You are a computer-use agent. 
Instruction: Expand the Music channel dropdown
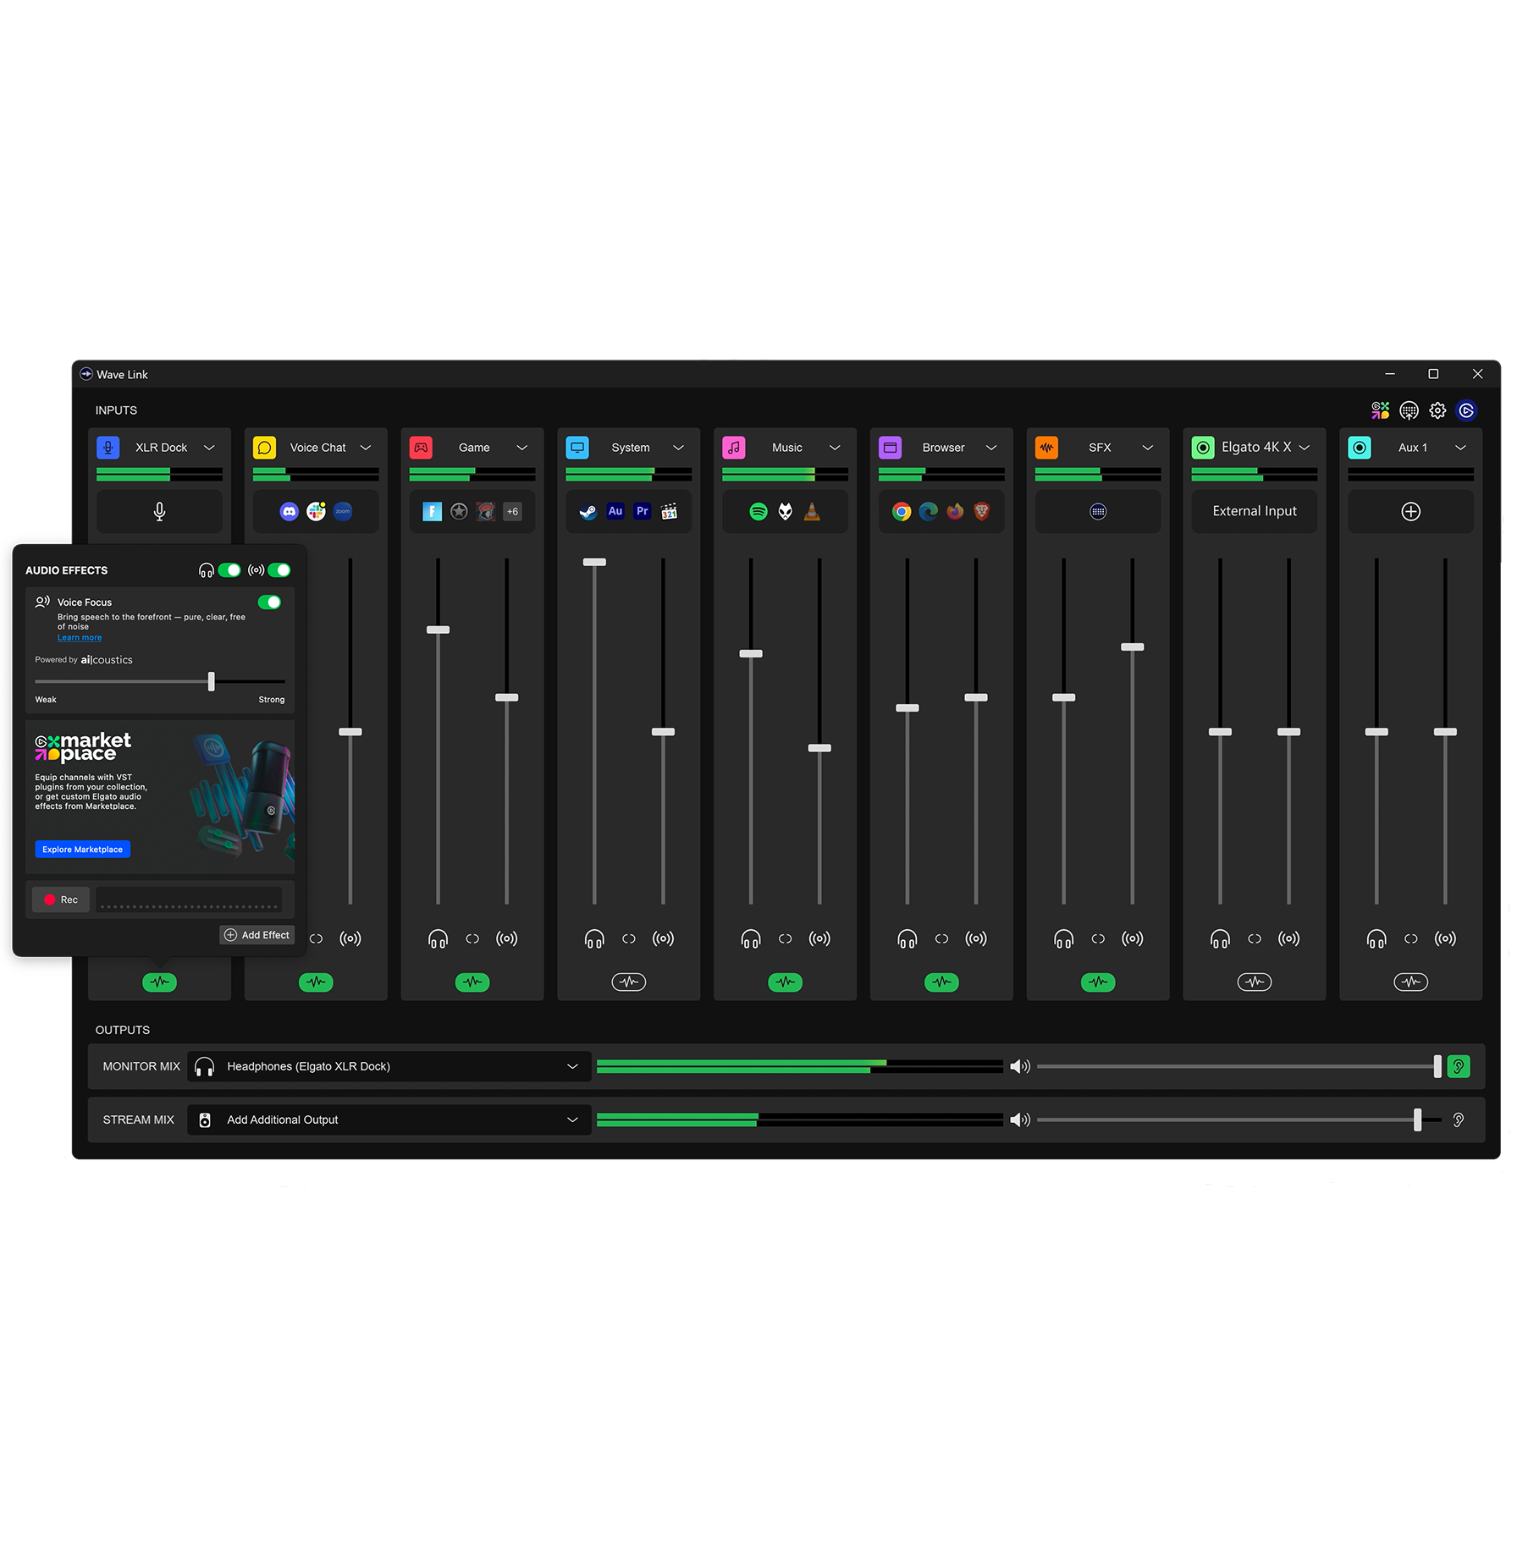point(835,448)
